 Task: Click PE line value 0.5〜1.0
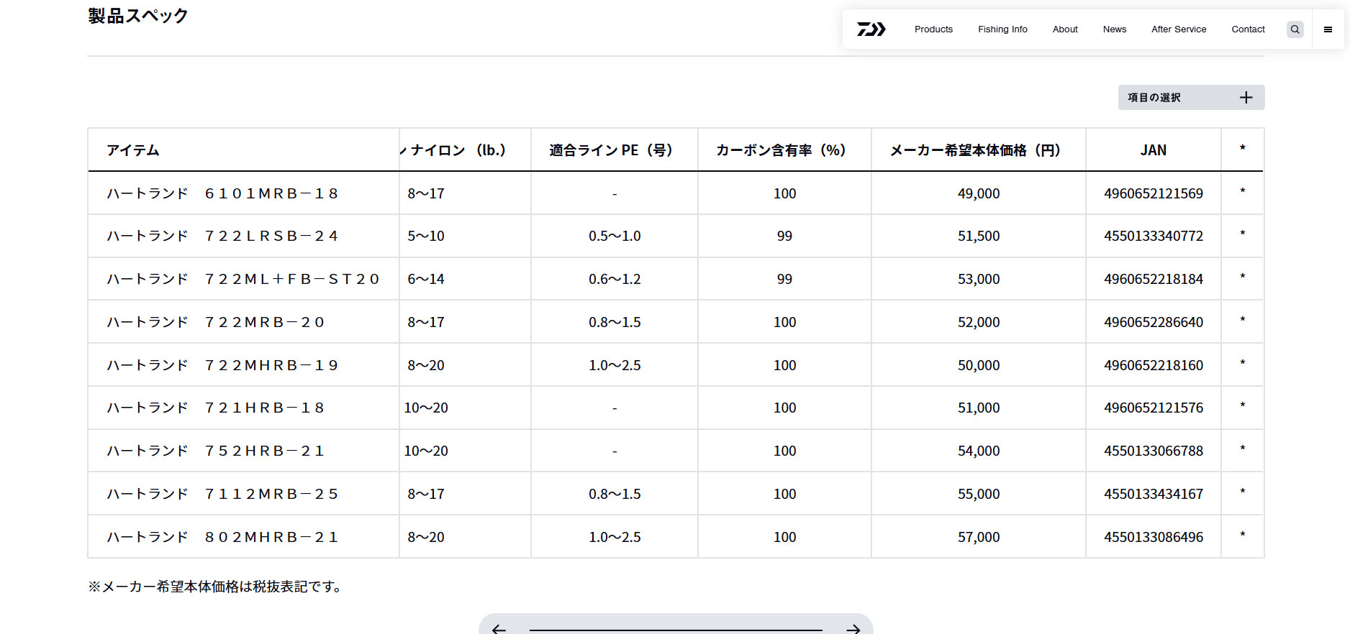[x=615, y=236]
